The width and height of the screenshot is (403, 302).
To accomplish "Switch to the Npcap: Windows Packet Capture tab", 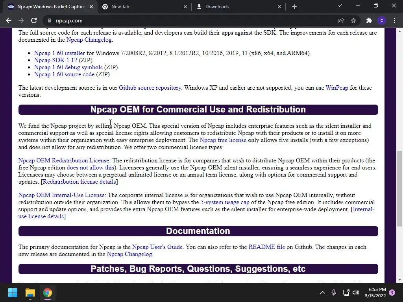I will tap(50, 7).
